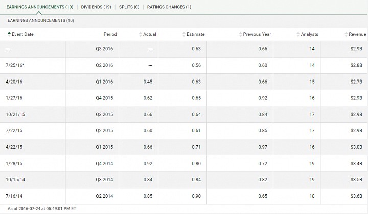Image resolution: width=368 pixels, height=214 pixels.
Task: Click the Analysts column header label
Action: [x=310, y=34]
